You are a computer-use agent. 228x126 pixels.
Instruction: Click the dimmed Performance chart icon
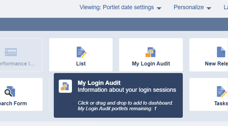click(x=11, y=52)
